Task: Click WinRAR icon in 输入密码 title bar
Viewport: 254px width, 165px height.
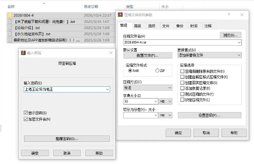Action: point(23,53)
